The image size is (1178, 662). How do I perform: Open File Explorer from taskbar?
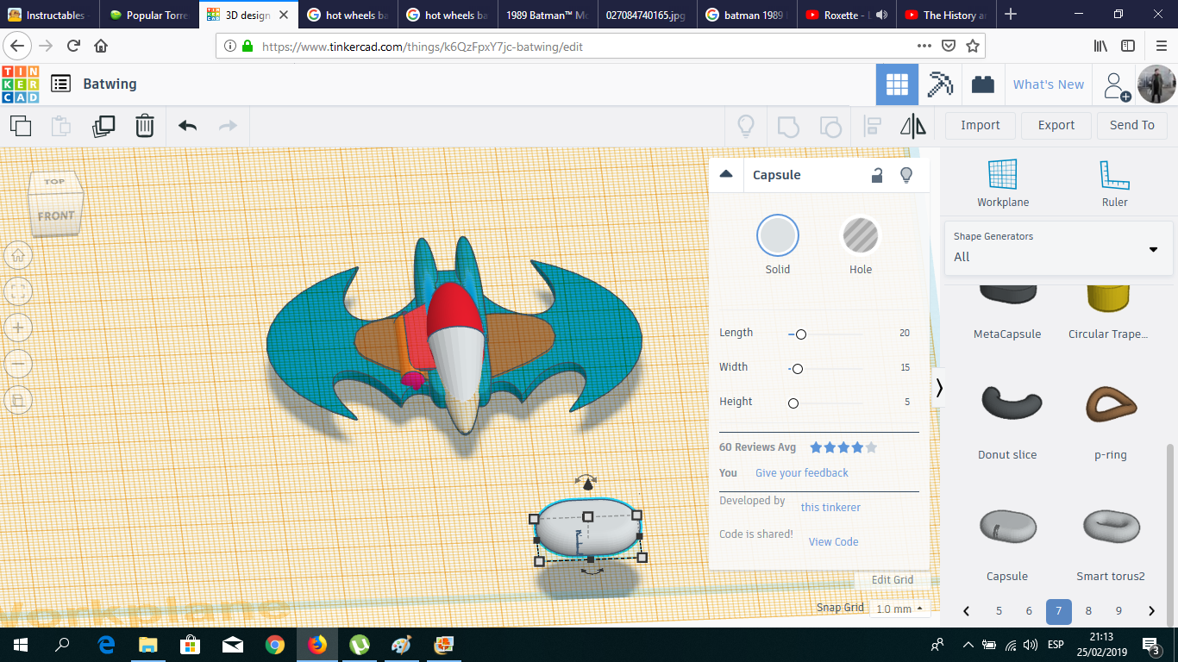pyautogui.click(x=148, y=644)
